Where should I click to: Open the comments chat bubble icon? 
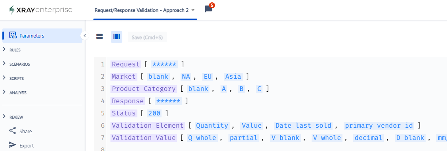[x=209, y=9]
